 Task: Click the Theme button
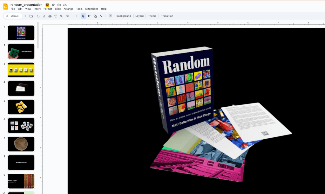pyautogui.click(x=152, y=16)
